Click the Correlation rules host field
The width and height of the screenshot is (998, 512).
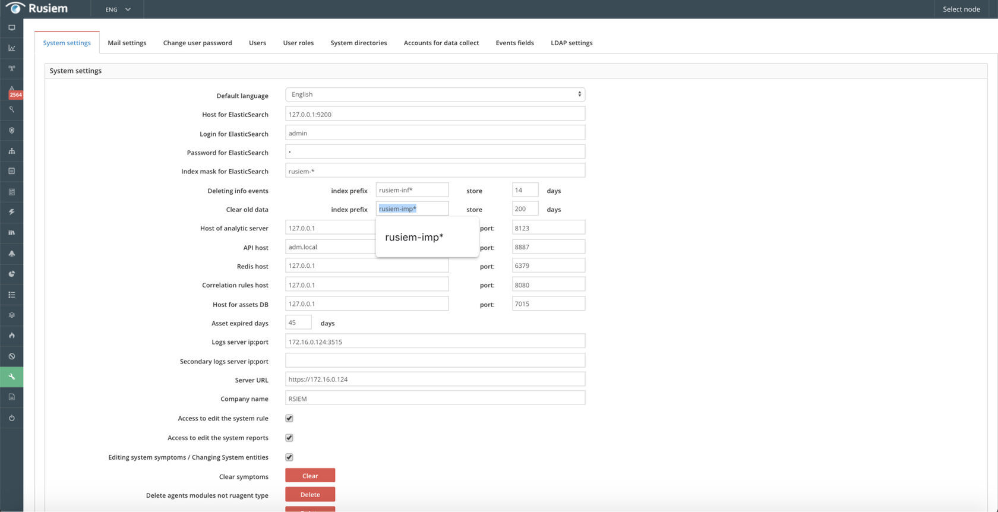367,285
